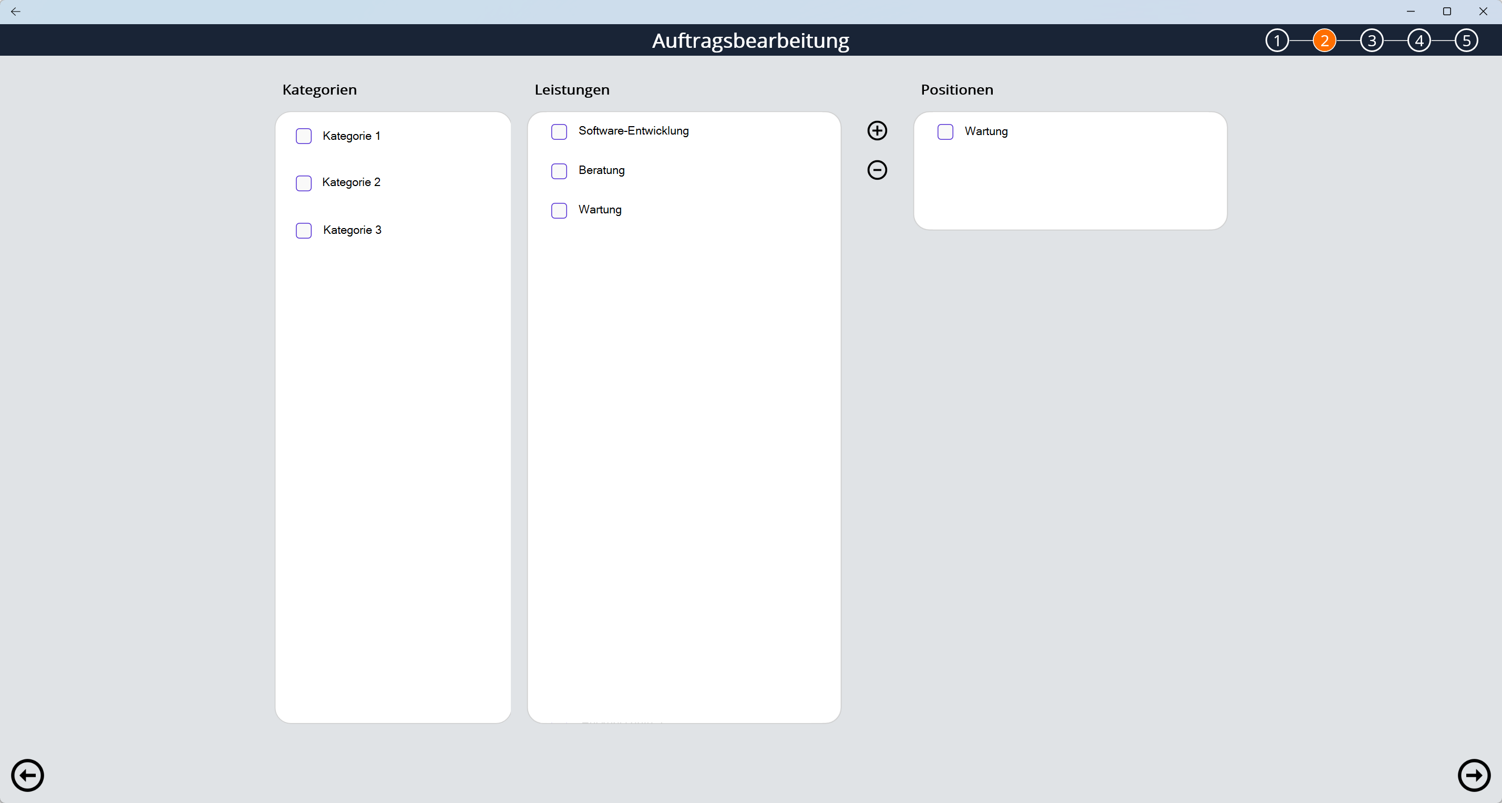Click the minus icon to remove a position
The width and height of the screenshot is (1502, 803).
[x=877, y=170]
